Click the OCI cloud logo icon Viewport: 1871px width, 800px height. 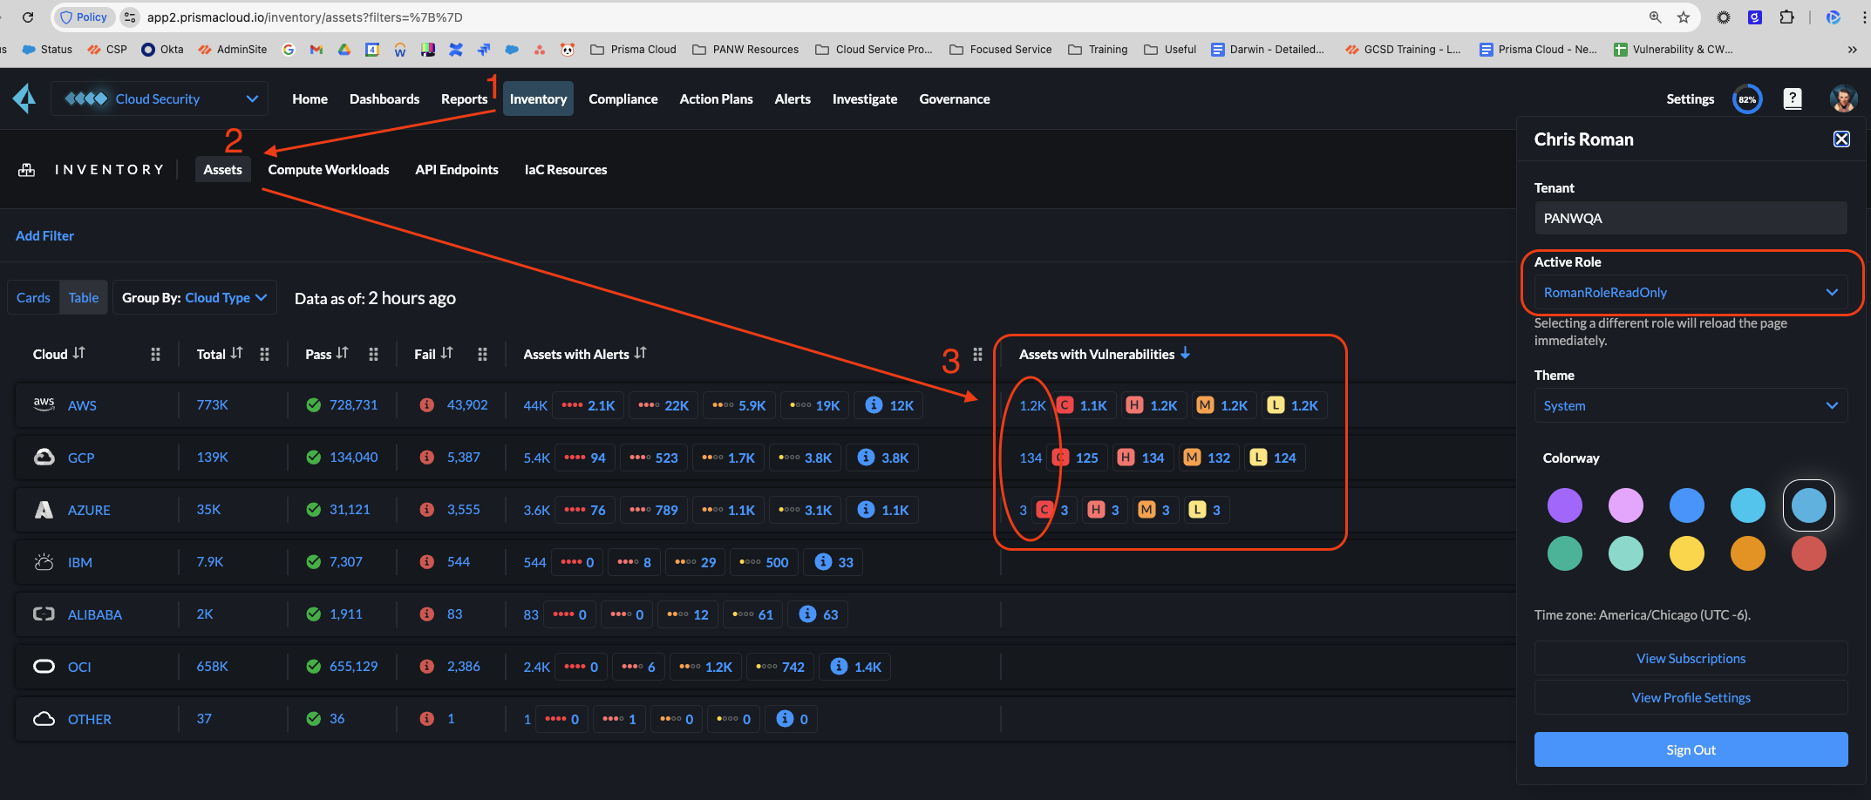click(x=44, y=666)
